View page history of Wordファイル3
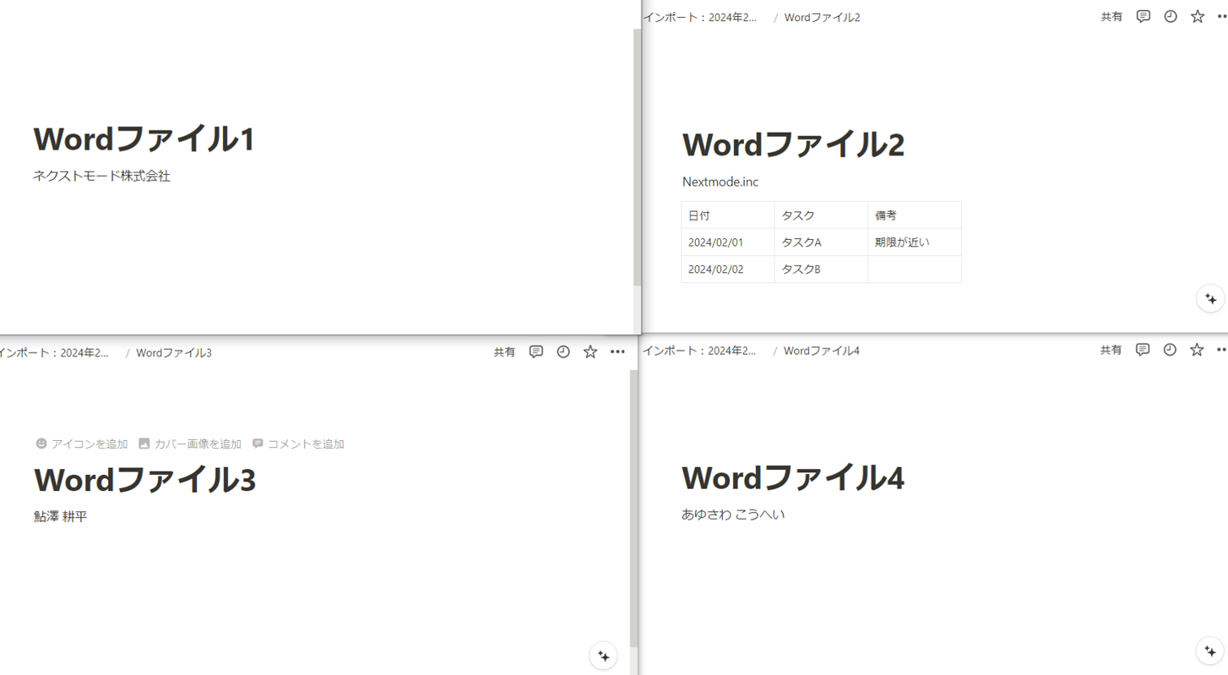The height and width of the screenshot is (675, 1228). pos(562,351)
